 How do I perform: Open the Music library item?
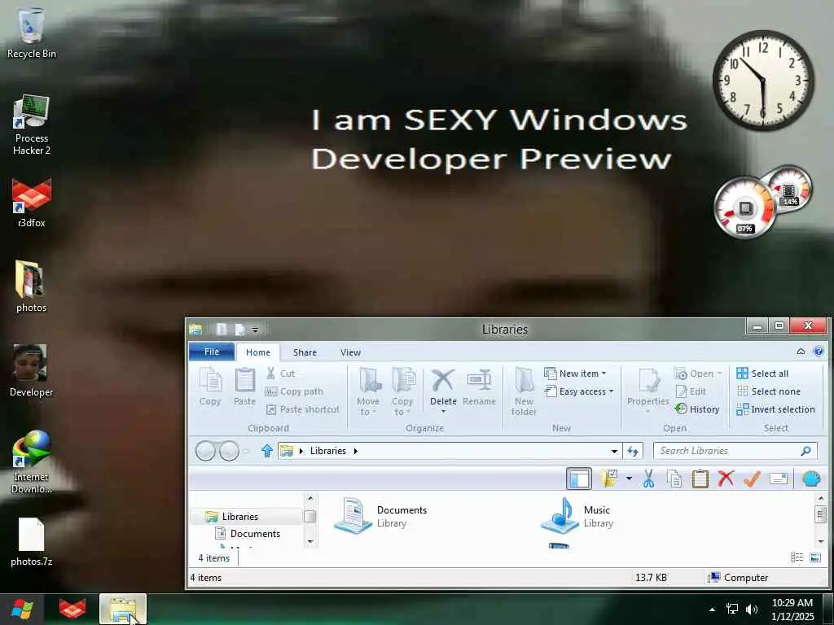tap(577, 515)
